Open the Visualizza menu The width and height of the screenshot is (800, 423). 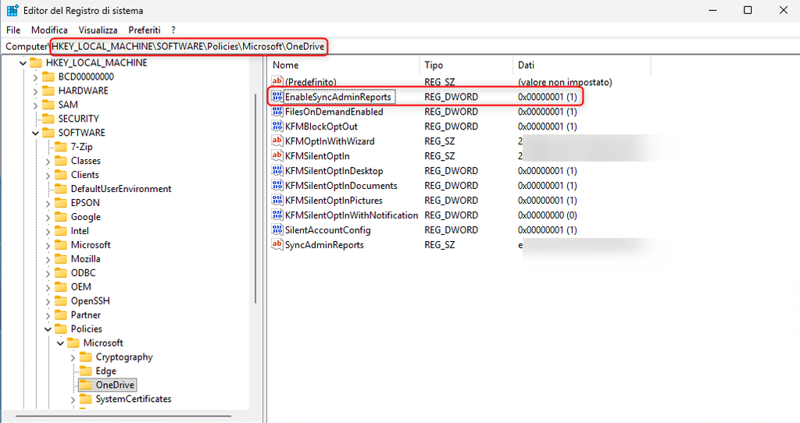coord(98,30)
